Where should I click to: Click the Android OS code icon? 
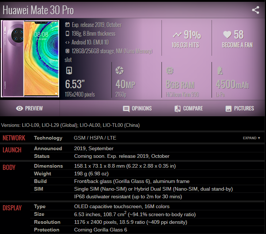point(67,42)
